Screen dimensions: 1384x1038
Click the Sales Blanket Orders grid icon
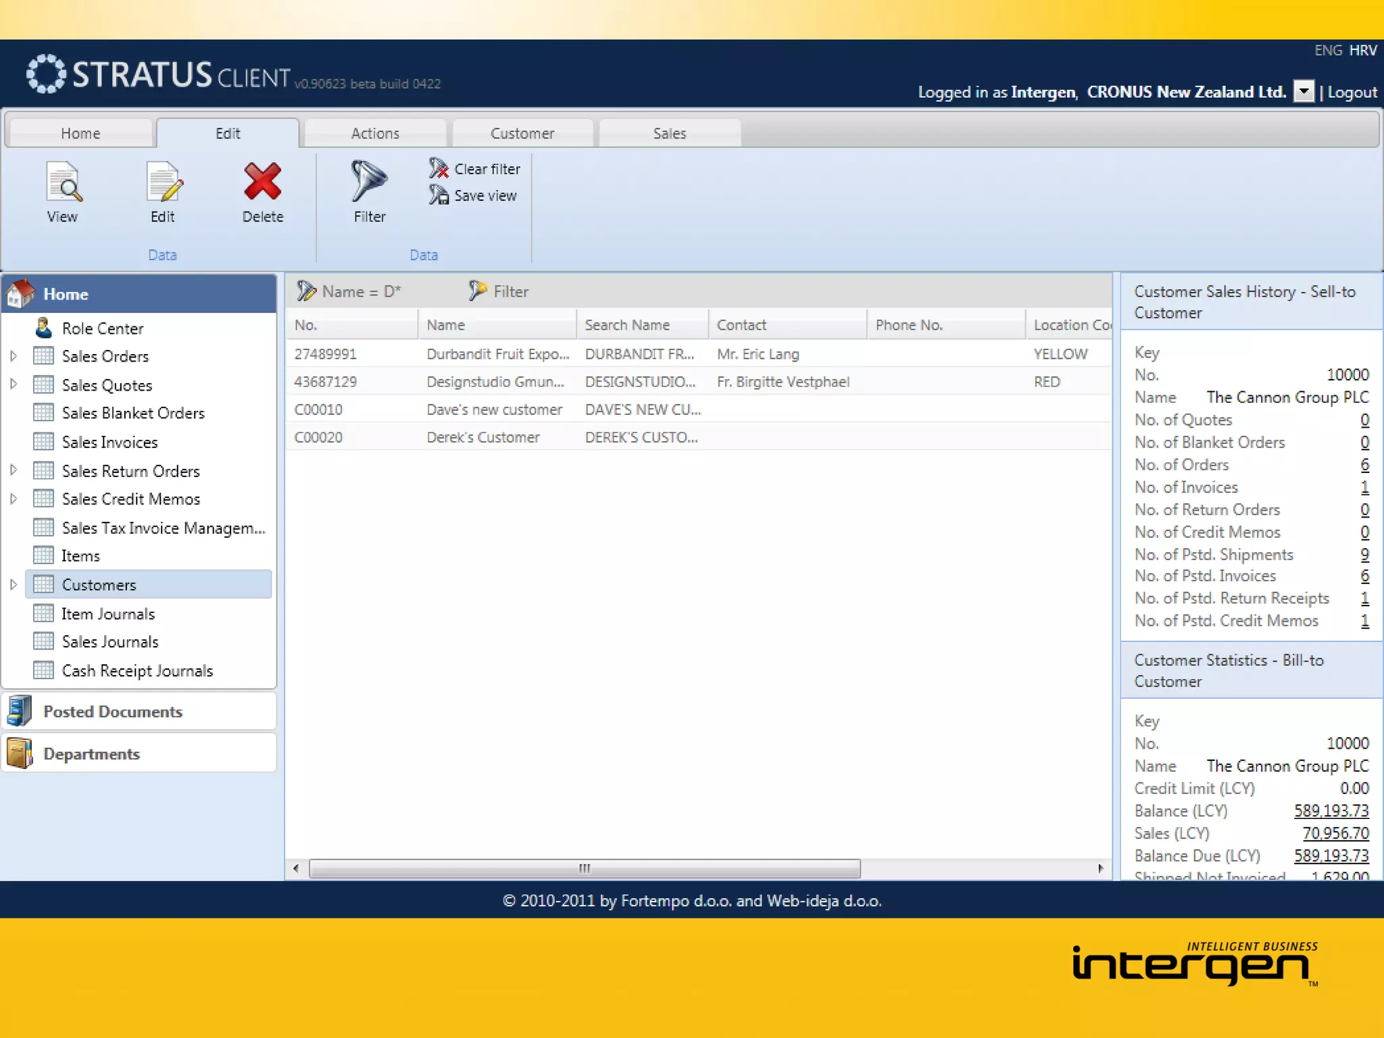pos(44,413)
